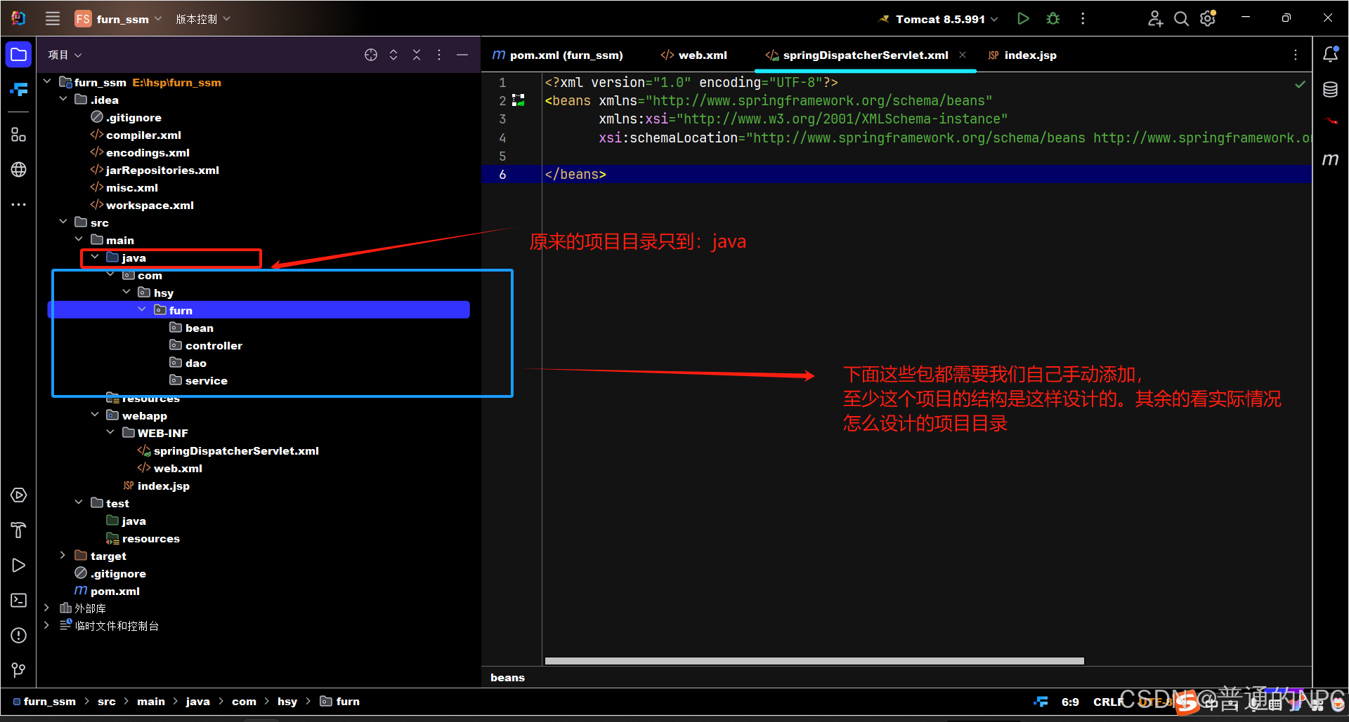Viewport: 1349px width, 722px height.
Task: Toggle the Project tool window
Action: click(x=19, y=55)
